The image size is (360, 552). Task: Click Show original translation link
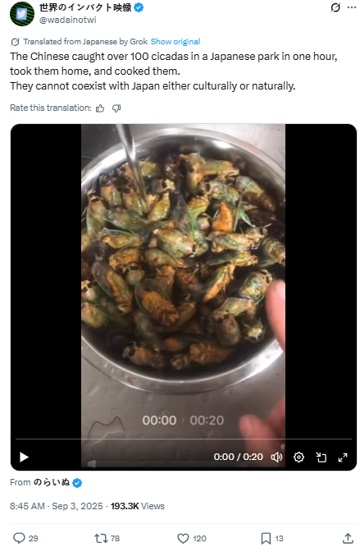tap(175, 42)
